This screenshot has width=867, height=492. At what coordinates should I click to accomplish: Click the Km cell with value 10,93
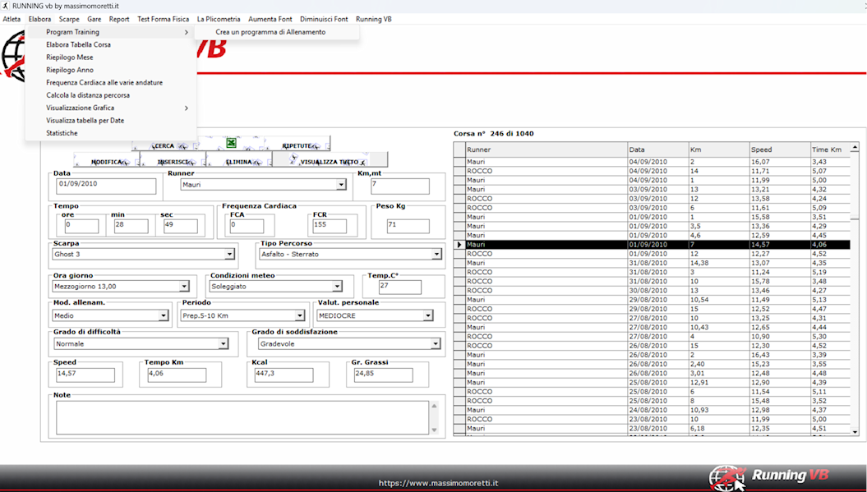[719, 410]
